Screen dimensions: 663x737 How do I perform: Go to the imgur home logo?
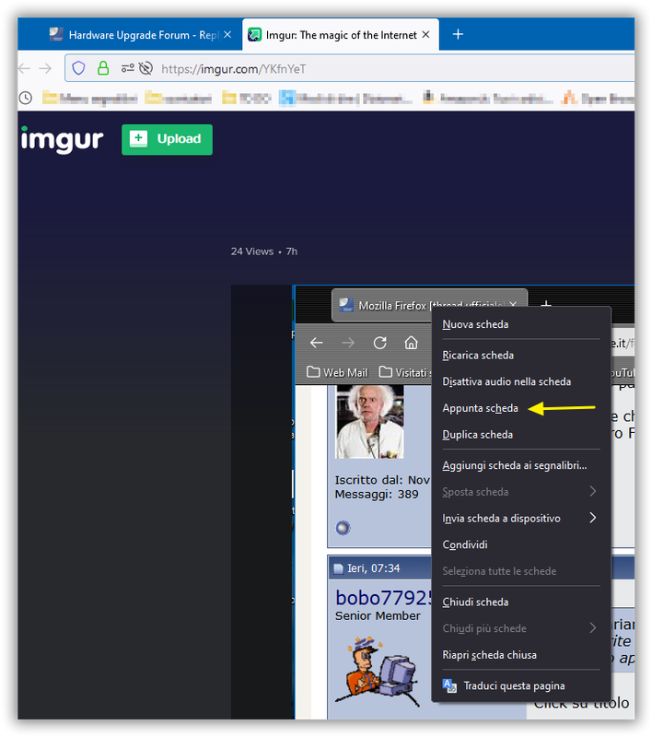pos(62,140)
